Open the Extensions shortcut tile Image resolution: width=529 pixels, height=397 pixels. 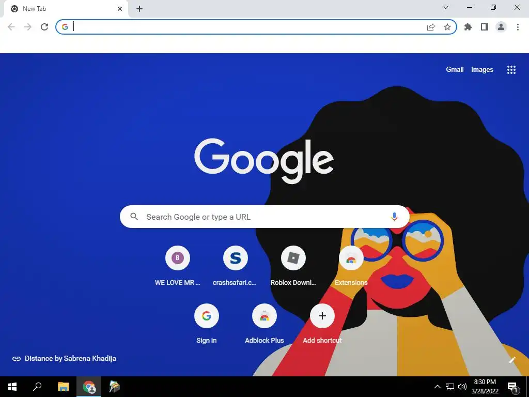[351, 266]
